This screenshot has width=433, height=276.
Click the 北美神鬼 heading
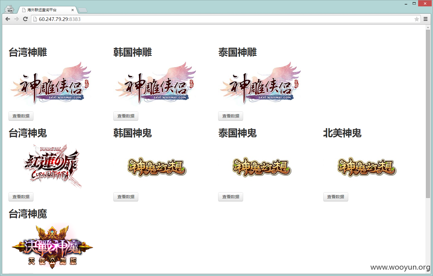(x=342, y=133)
